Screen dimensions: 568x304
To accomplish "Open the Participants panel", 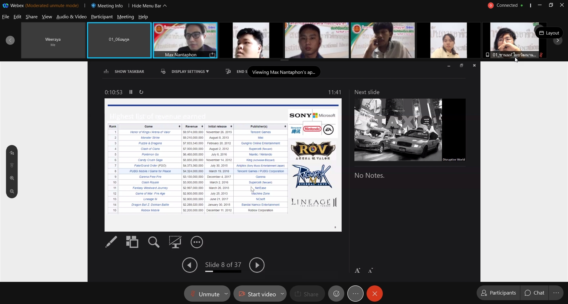I will pos(498,293).
